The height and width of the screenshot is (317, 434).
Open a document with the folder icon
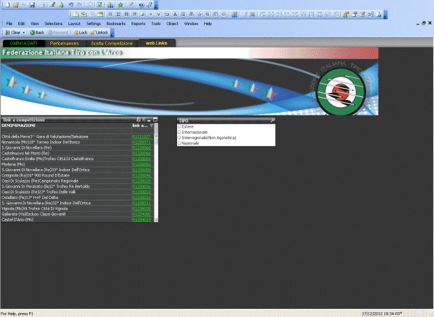pyautogui.click(x=16, y=5)
